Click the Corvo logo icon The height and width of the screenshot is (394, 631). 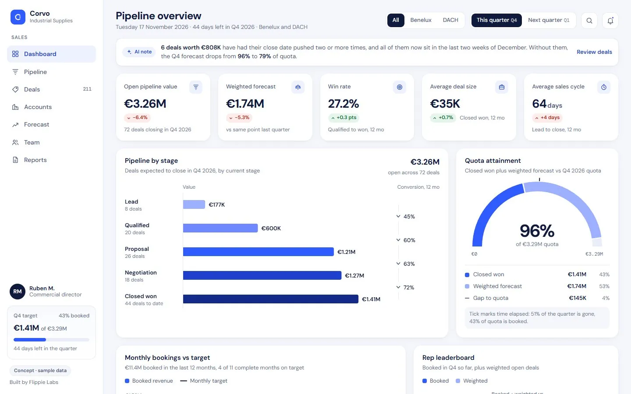click(x=18, y=17)
